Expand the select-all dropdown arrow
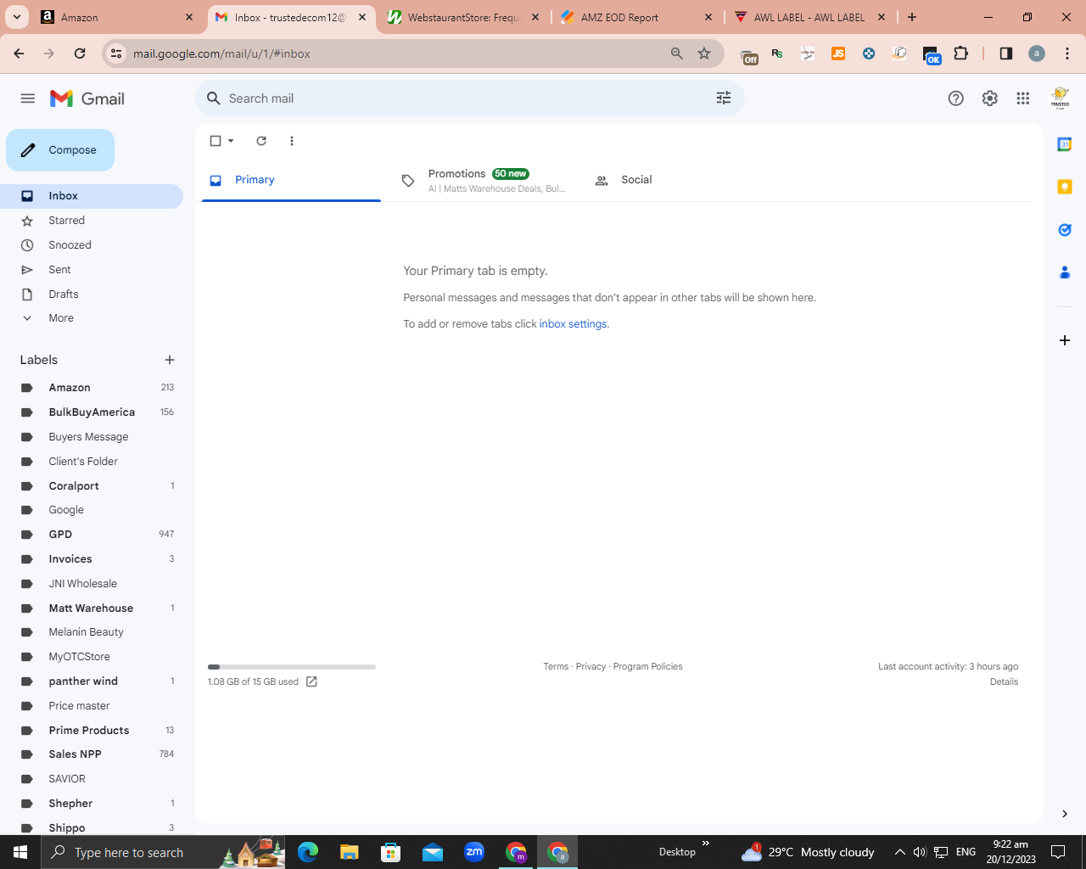This screenshot has width=1086, height=869. [x=231, y=141]
